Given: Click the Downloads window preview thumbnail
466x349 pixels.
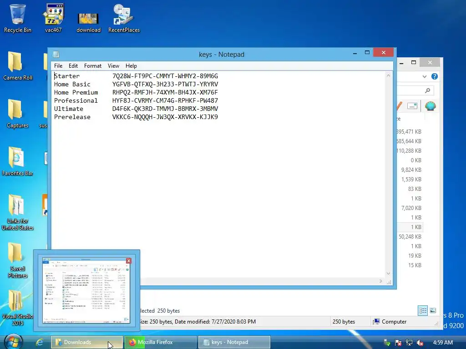Looking at the screenshot, I should (x=86, y=290).
